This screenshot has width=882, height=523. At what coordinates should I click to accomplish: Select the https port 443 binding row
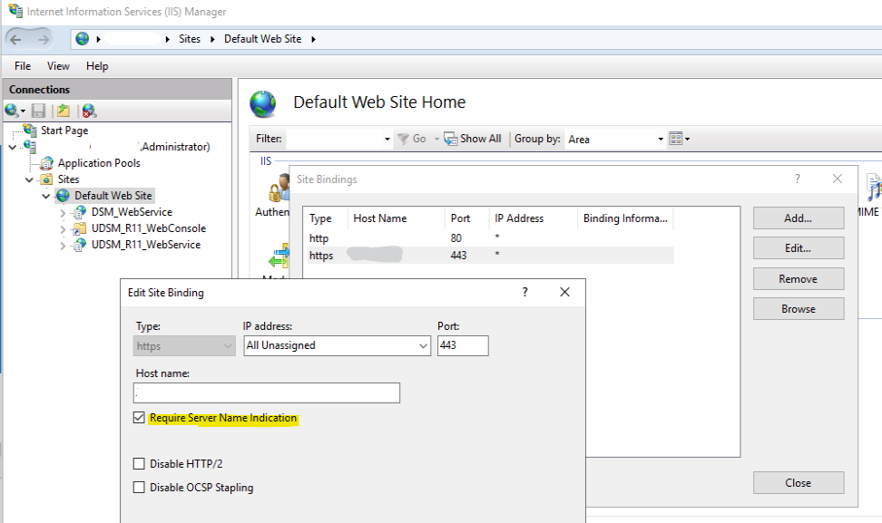coord(489,255)
